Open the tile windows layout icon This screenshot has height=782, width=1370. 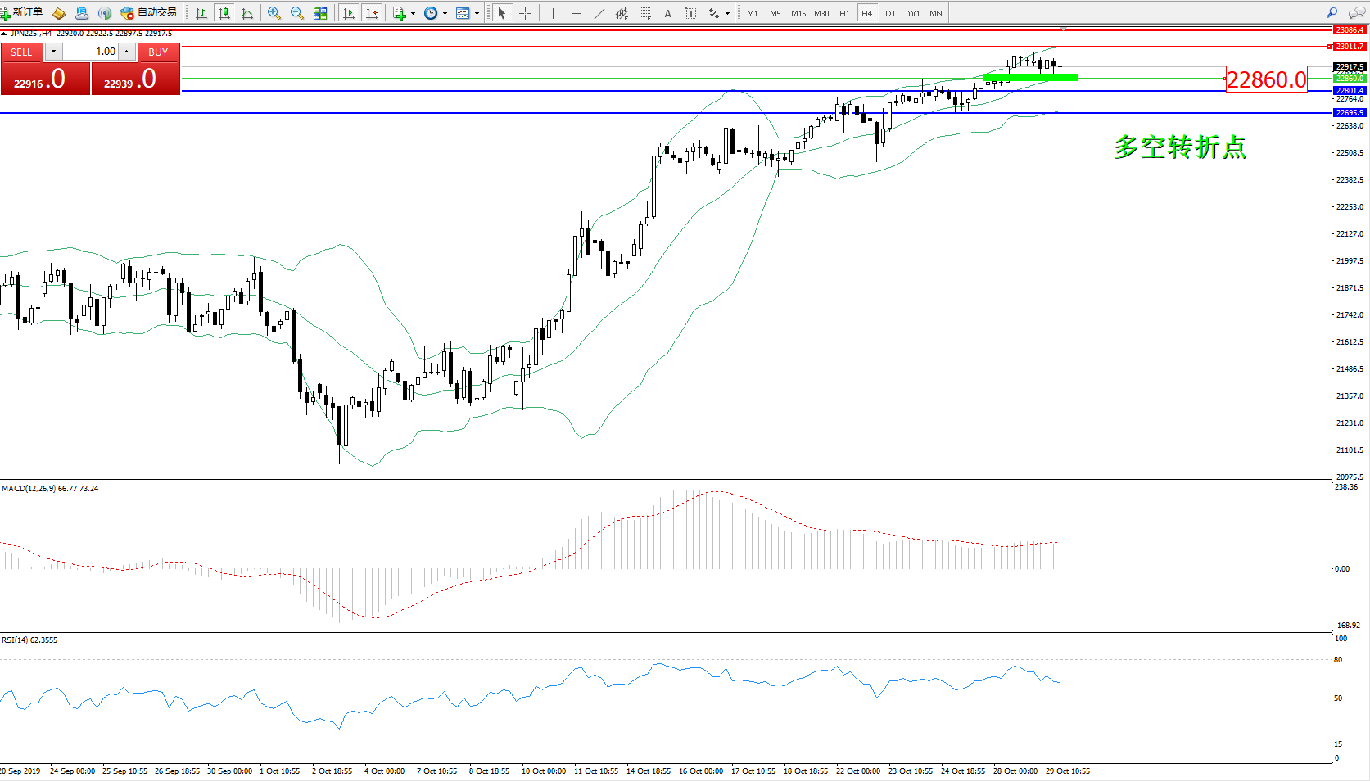(x=320, y=13)
